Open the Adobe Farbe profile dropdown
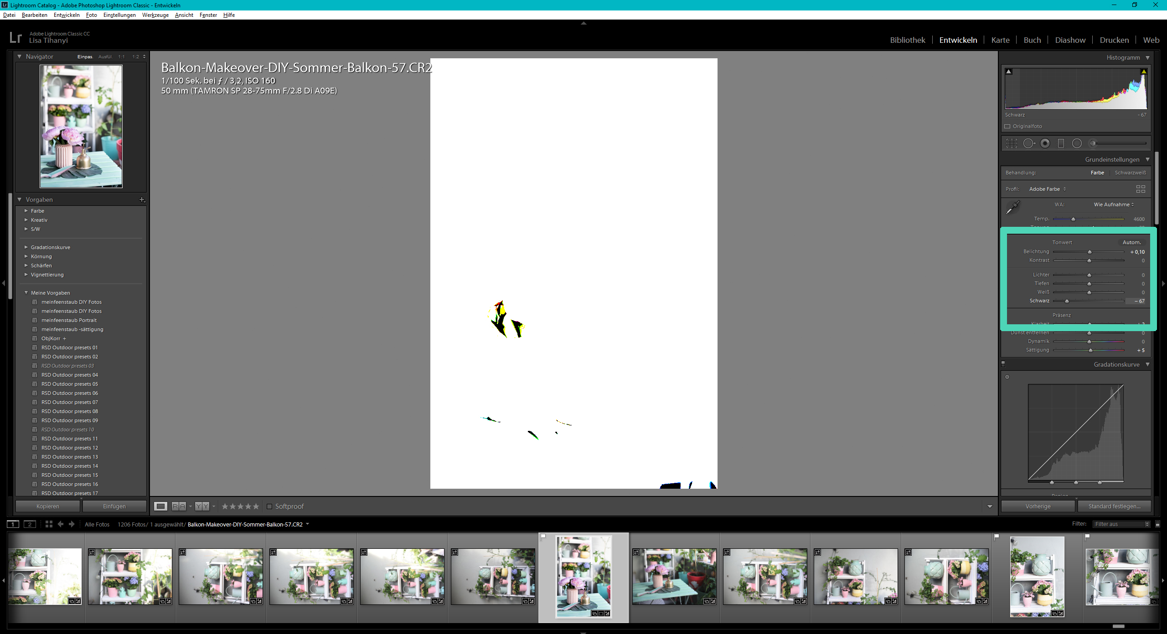The image size is (1167, 634). click(1047, 189)
